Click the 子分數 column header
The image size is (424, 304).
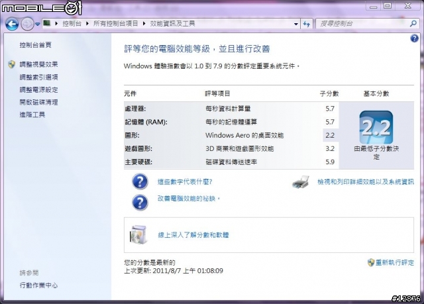pos(329,94)
